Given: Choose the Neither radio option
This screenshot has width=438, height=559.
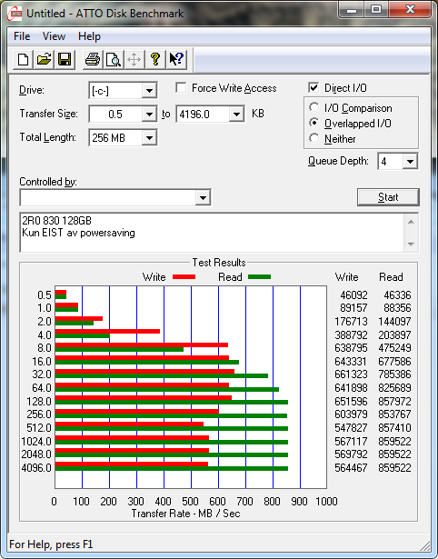Looking at the screenshot, I should click(x=314, y=138).
